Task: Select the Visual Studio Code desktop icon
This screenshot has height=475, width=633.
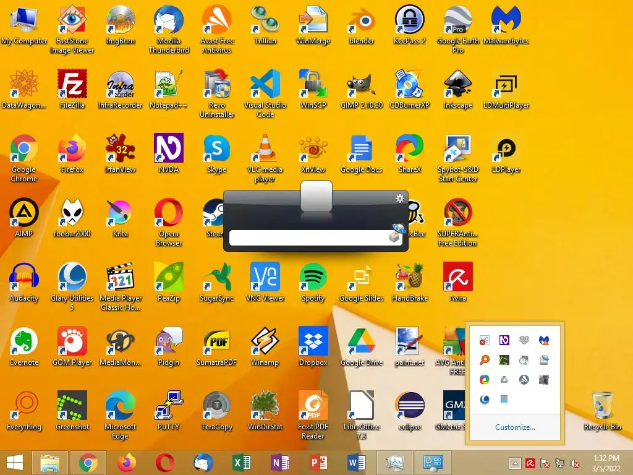Action: [x=265, y=93]
